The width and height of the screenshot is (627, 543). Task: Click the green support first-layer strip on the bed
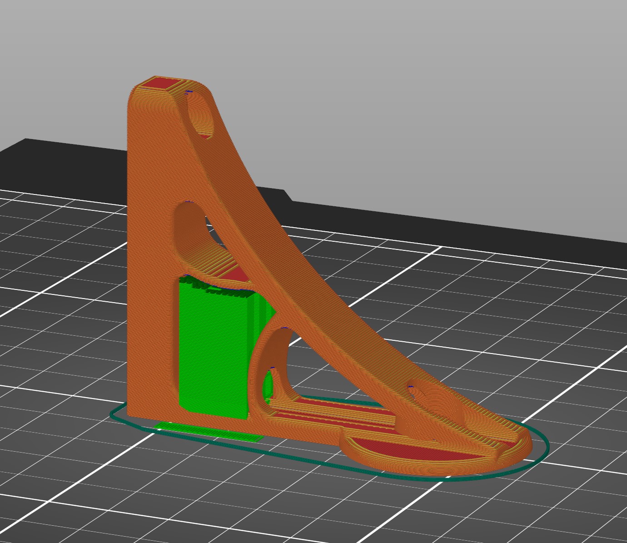(x=209, y=432)
